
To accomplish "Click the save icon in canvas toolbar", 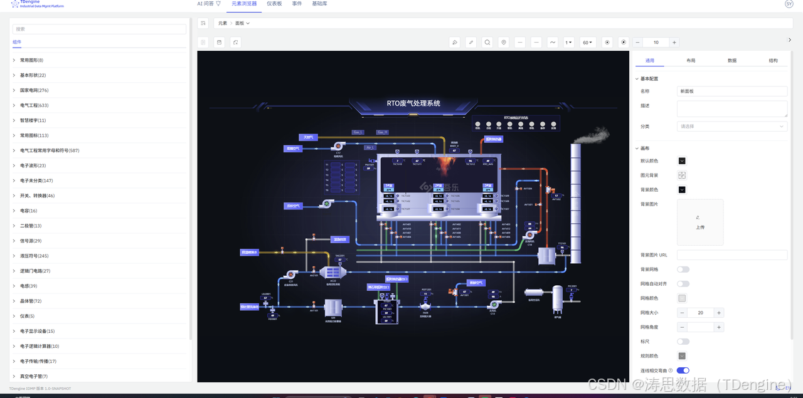I will pyautogui.click(x=219, y=42).
